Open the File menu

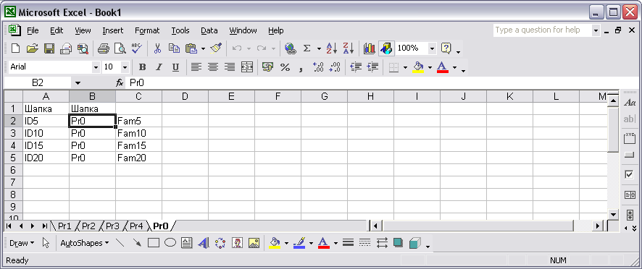click(33, 30)
